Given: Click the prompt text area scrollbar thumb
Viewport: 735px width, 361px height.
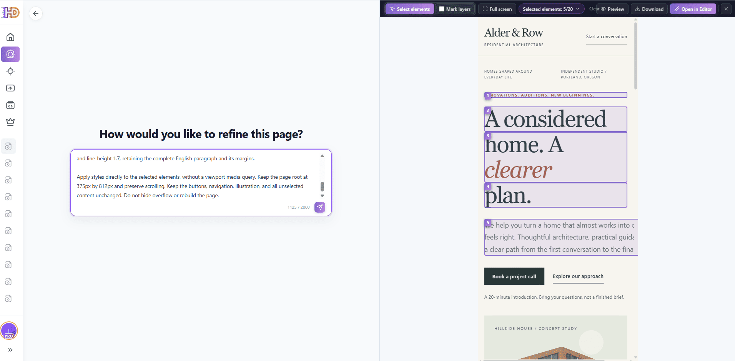Looking at the screenshot, I should (322, 186).
